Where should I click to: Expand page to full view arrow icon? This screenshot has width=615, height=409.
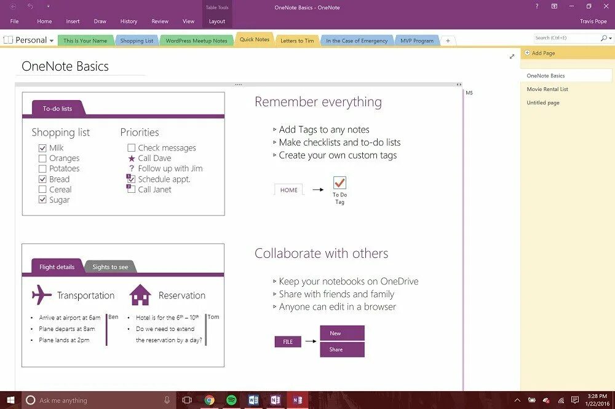pos(512,56)
